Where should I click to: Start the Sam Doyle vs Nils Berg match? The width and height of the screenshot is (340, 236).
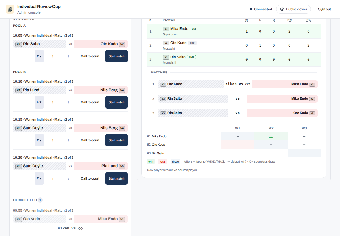pyautogui.click(x=116, y=140)
